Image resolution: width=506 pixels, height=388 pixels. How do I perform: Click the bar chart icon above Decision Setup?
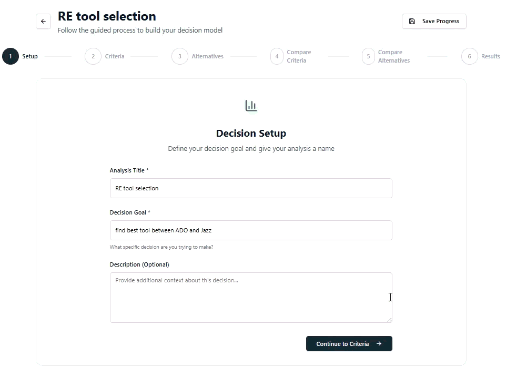(251, 105)
